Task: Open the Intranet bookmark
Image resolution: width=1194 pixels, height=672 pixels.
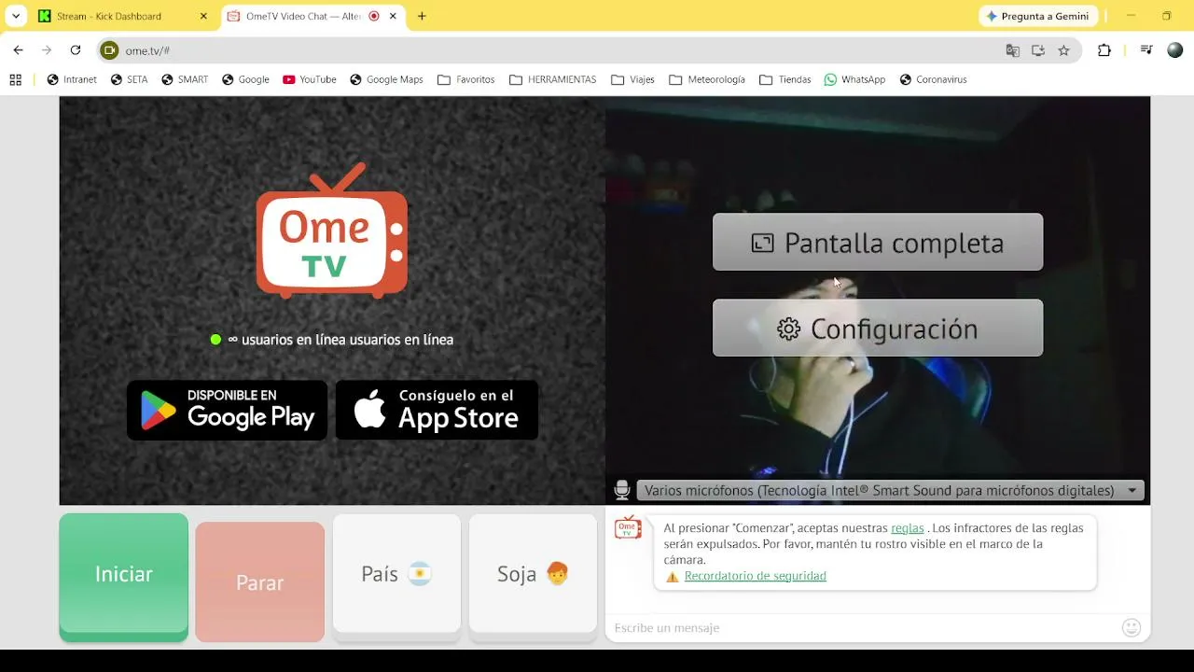Action: coord(72,79)
